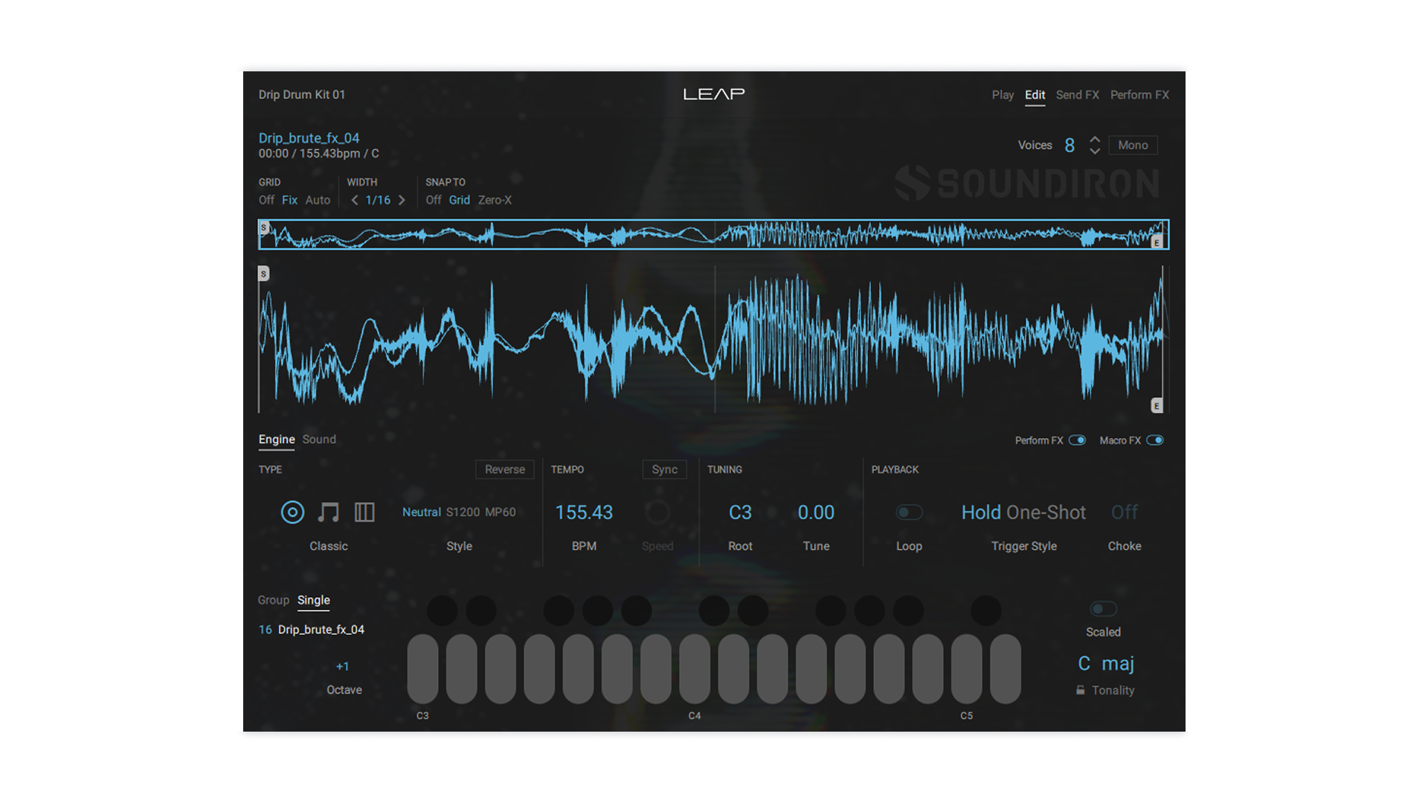This screenshot has height=803, width=1428.
Task: Toggle the Perform FX switch
Action: [x=1077, y=440]
